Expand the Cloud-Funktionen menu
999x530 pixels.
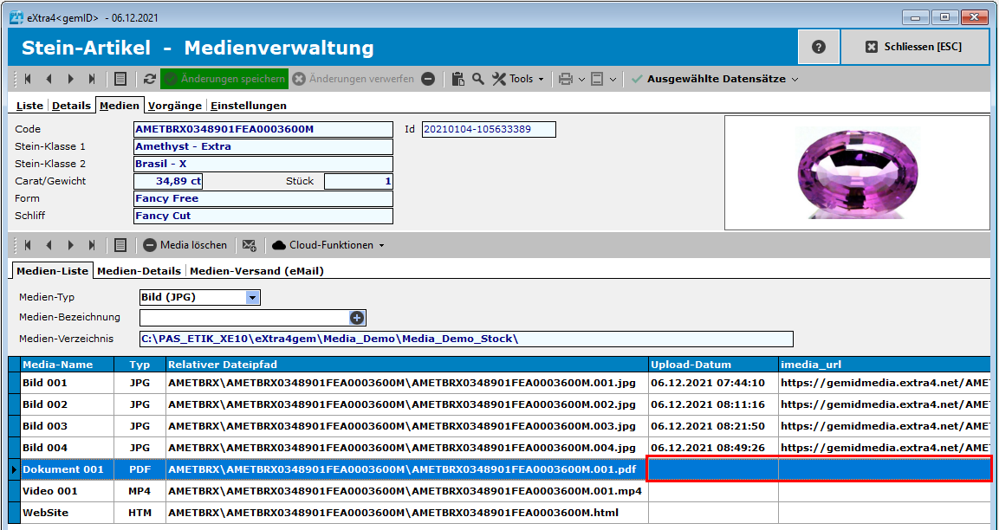pos(328,245)
